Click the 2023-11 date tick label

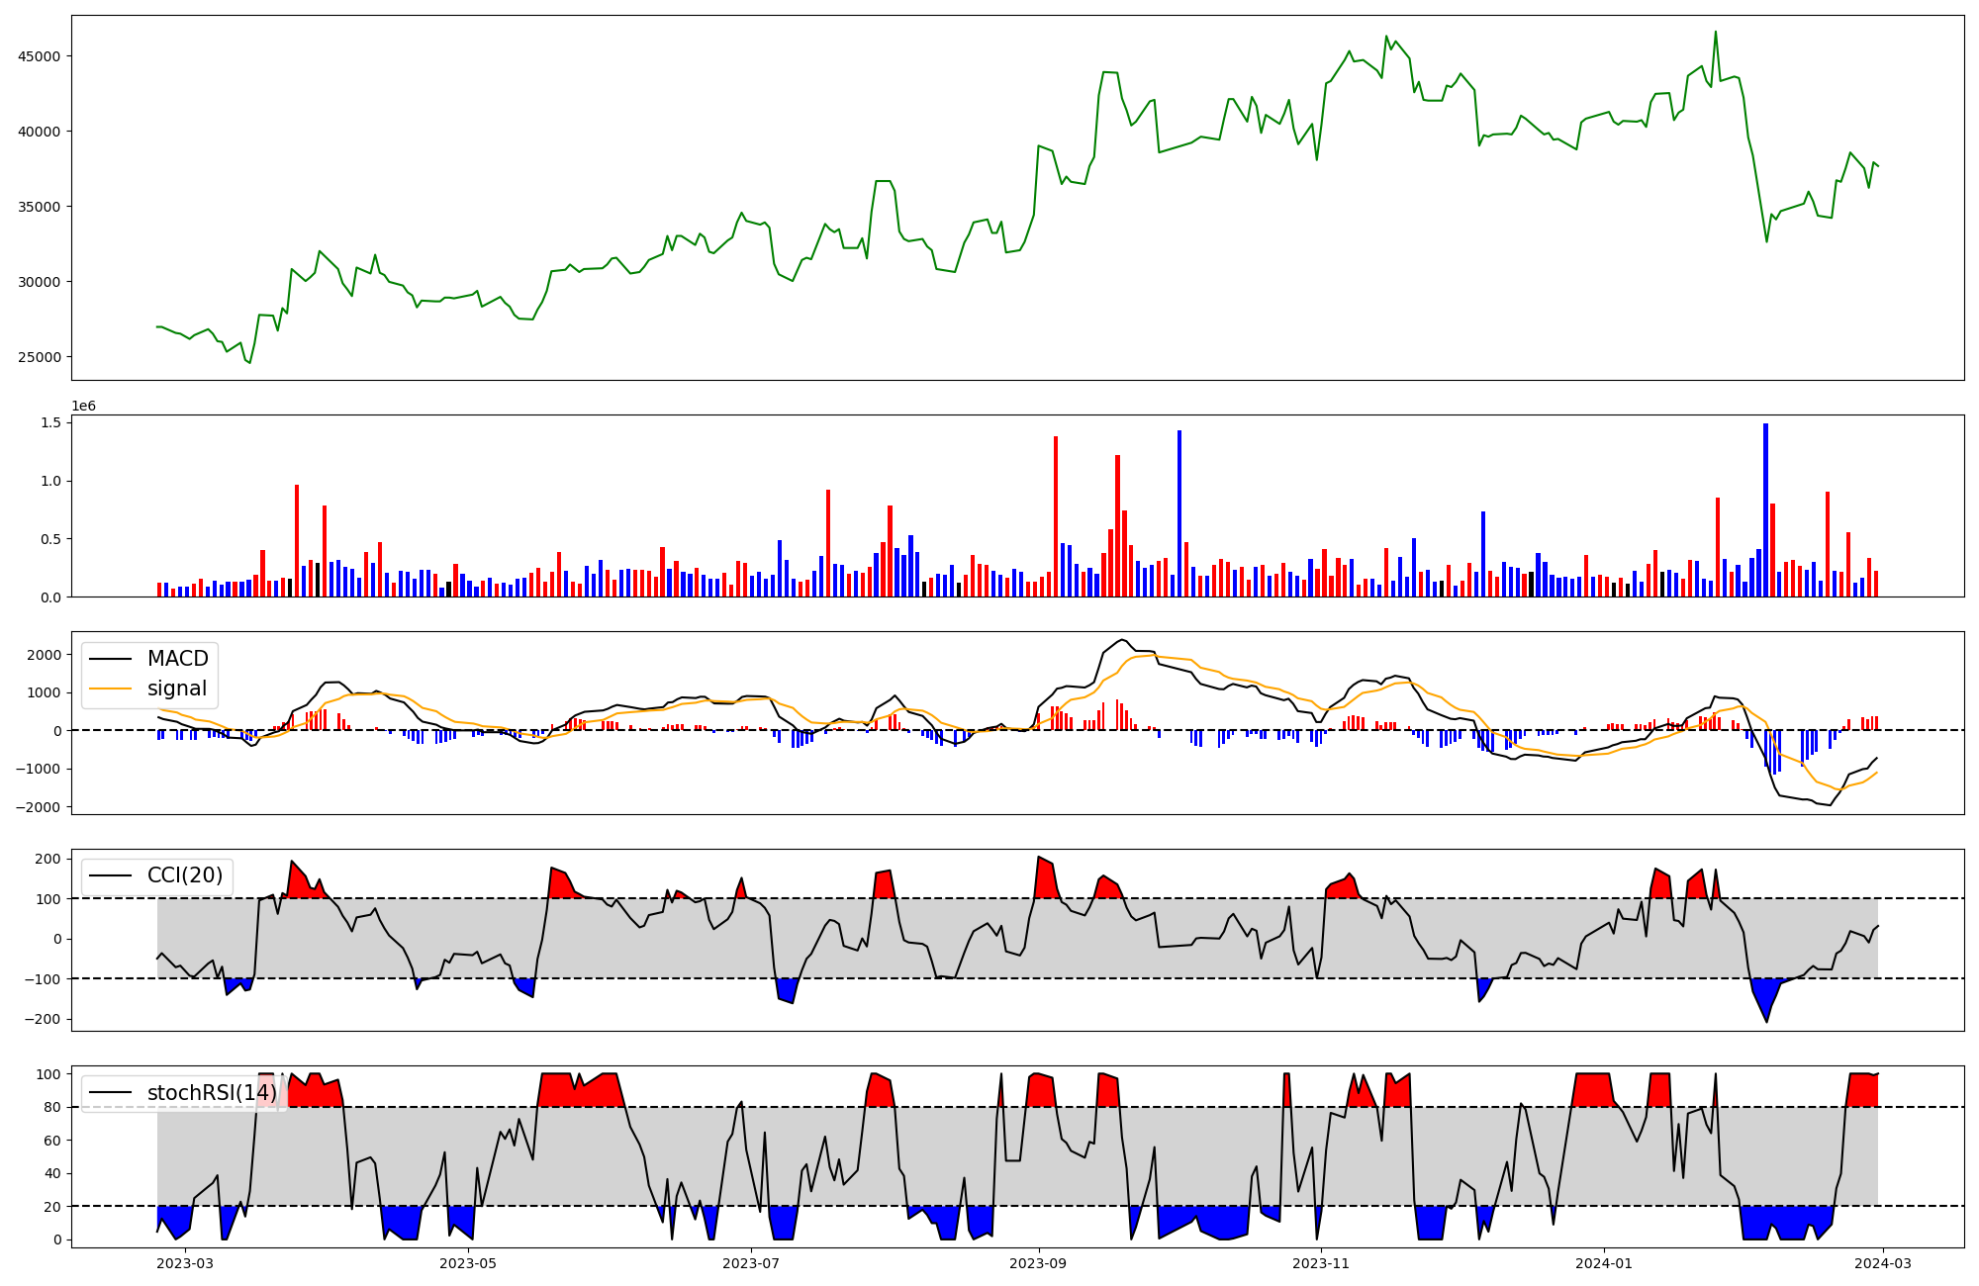coord(1321,1262)
